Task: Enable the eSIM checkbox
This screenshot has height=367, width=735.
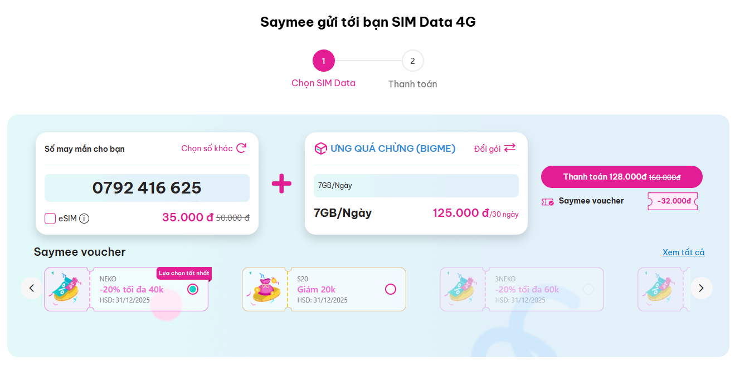Action: (50, 219)
